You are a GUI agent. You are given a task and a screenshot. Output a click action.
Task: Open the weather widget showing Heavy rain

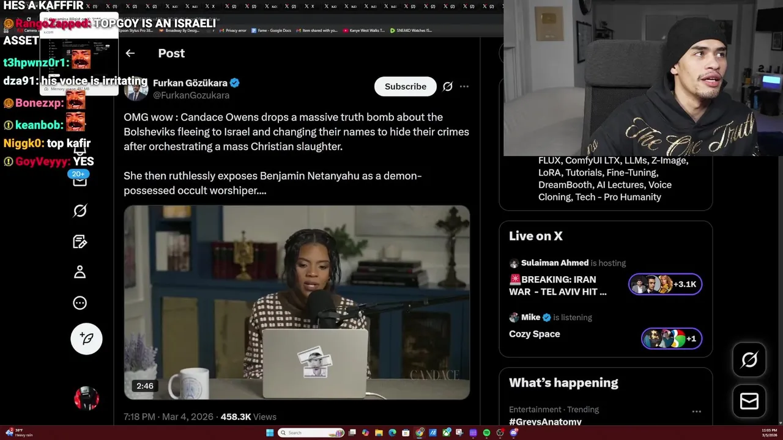pyautogui.click(x=19, y=433)
